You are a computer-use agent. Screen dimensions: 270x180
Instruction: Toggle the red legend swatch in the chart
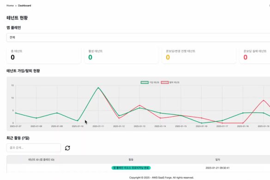click(165, 83)
